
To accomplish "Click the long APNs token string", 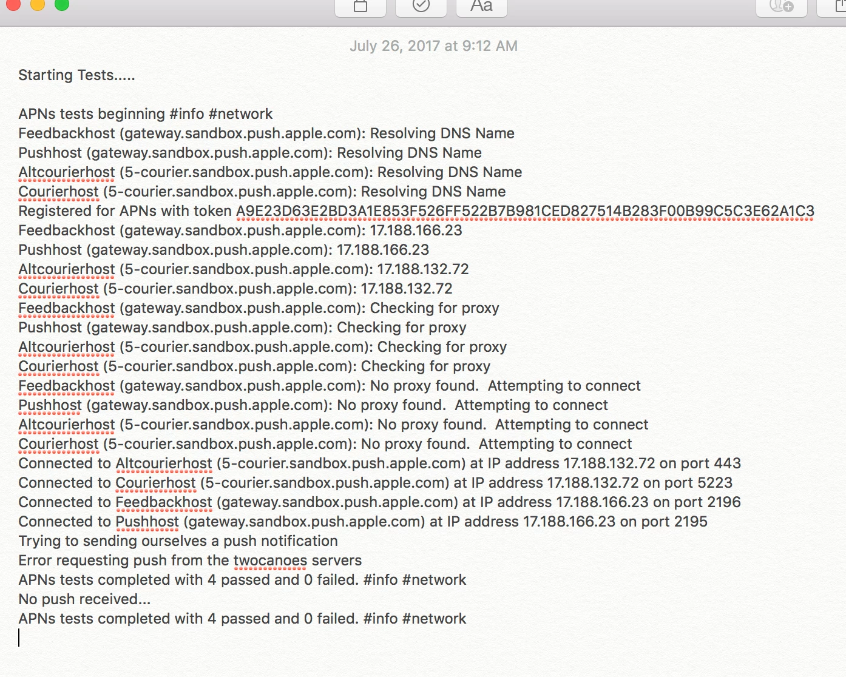I will tap(525, 211).
